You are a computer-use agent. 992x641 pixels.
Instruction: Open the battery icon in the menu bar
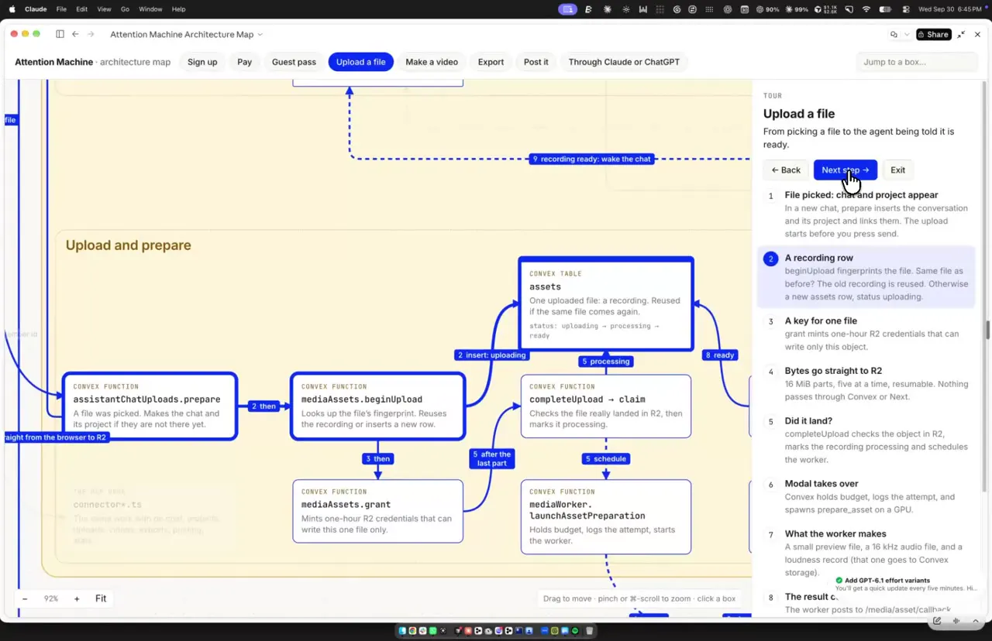pos(886,9)
